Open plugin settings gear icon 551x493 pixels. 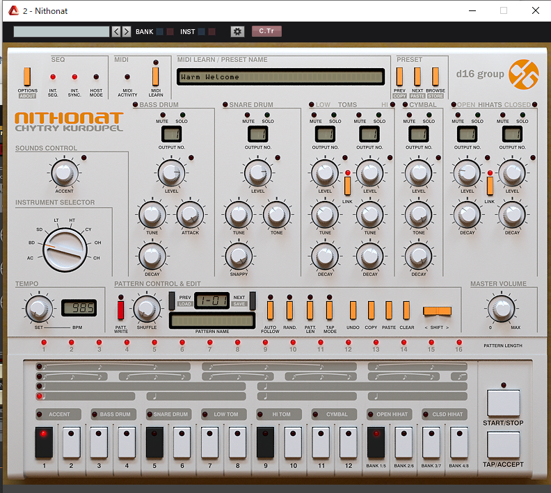[x=237, y=31]
